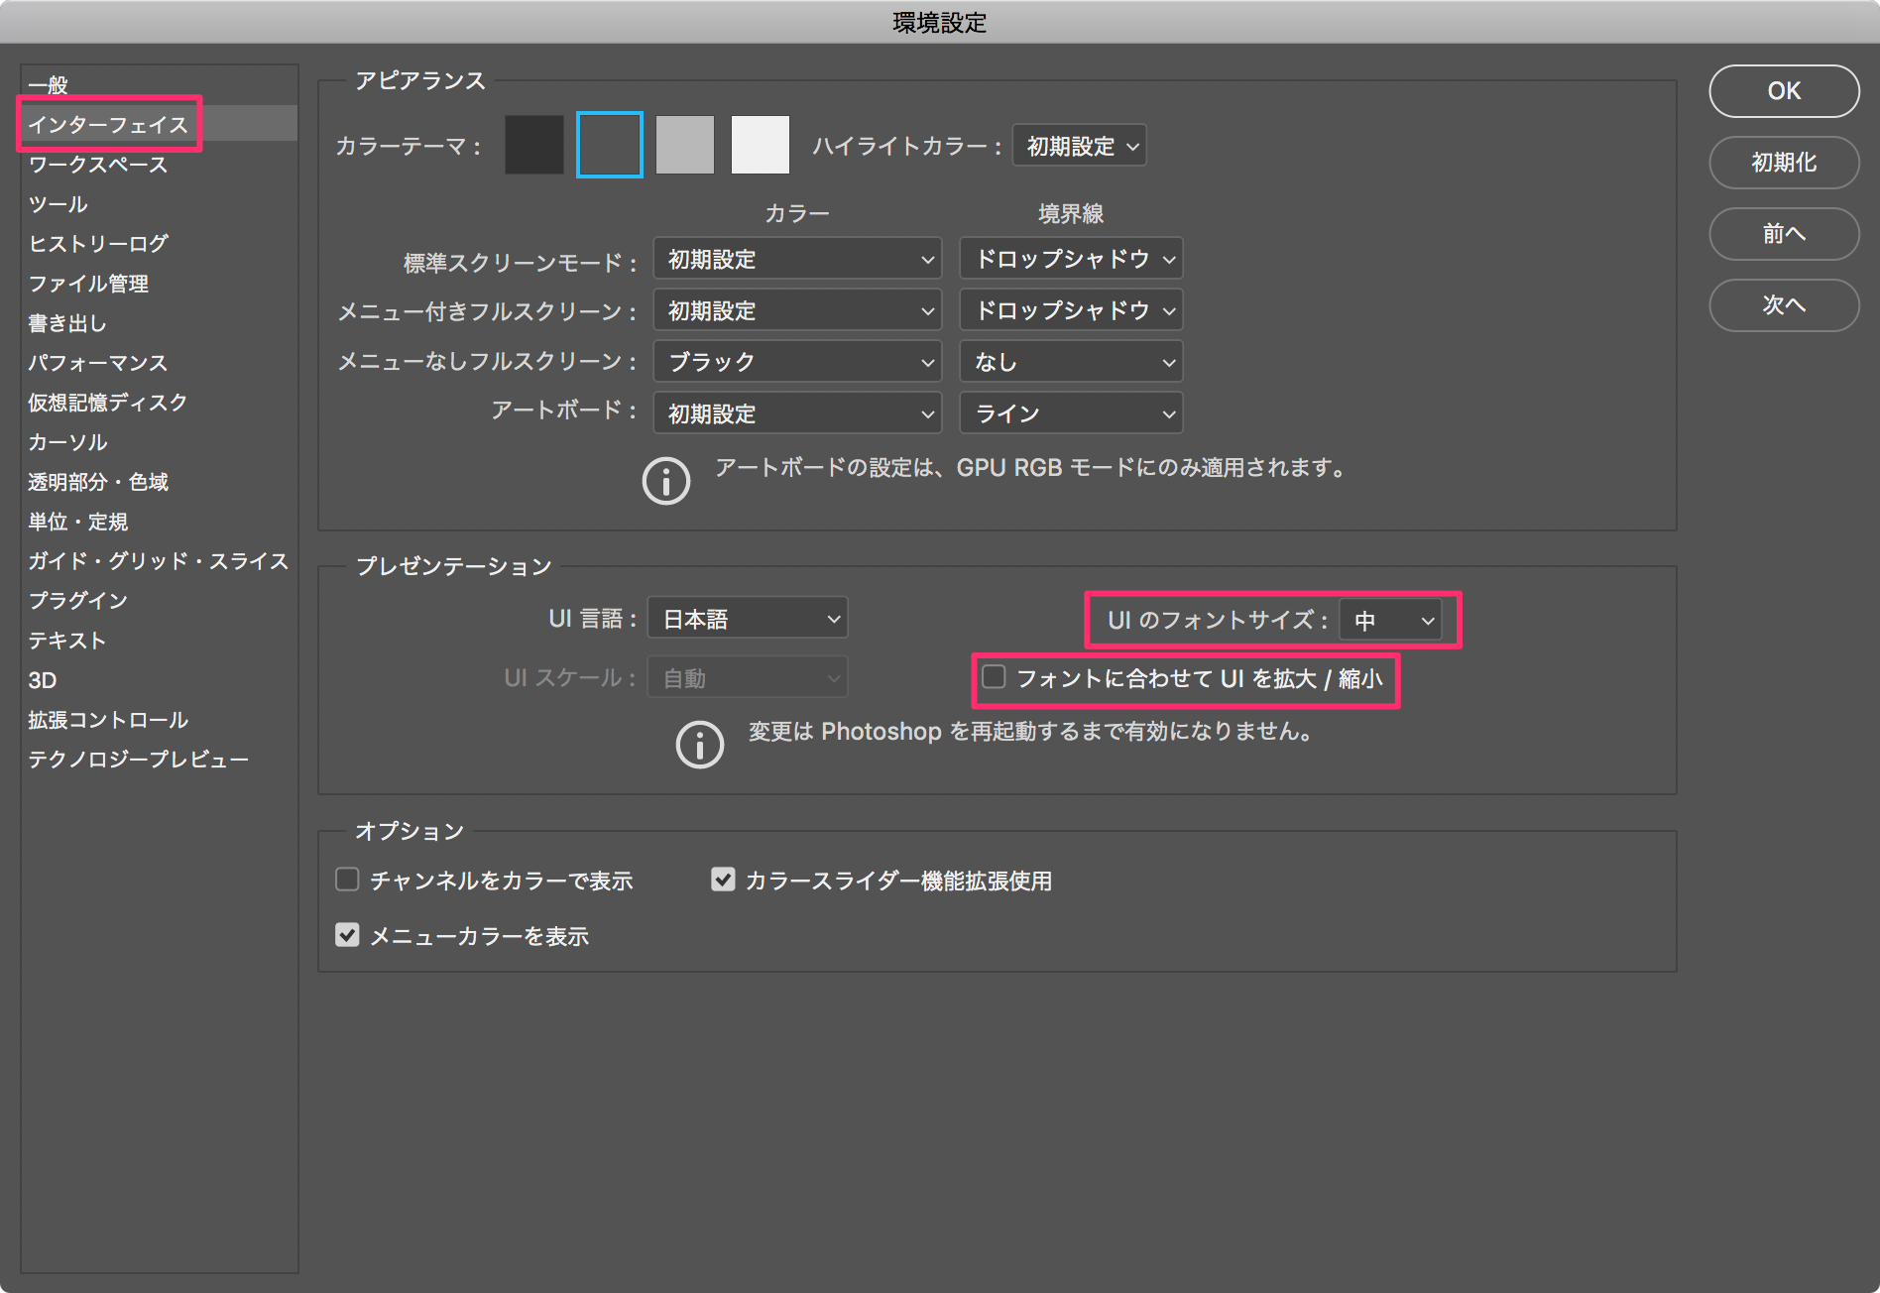Select パフォーマンス in the sidebar
The image size is (1880, 1293).
[x=159, y=362]
